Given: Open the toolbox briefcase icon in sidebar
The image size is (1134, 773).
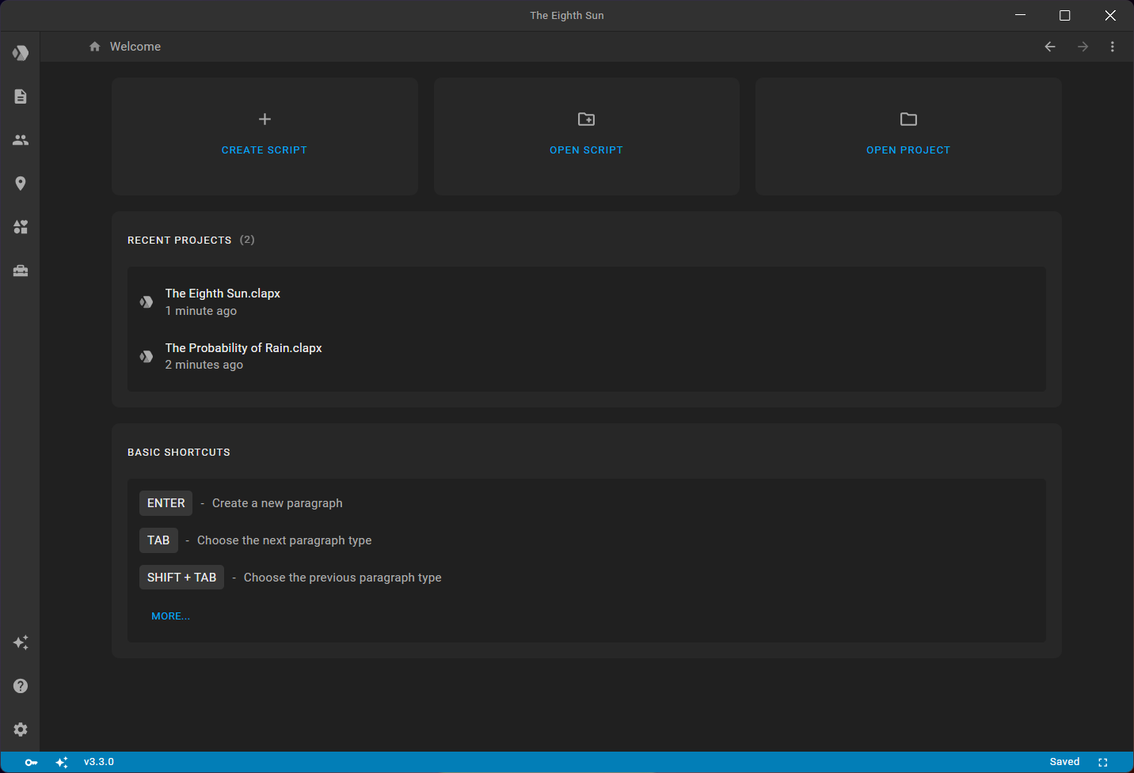Looking at the screenshot, I should click(21, 271).
